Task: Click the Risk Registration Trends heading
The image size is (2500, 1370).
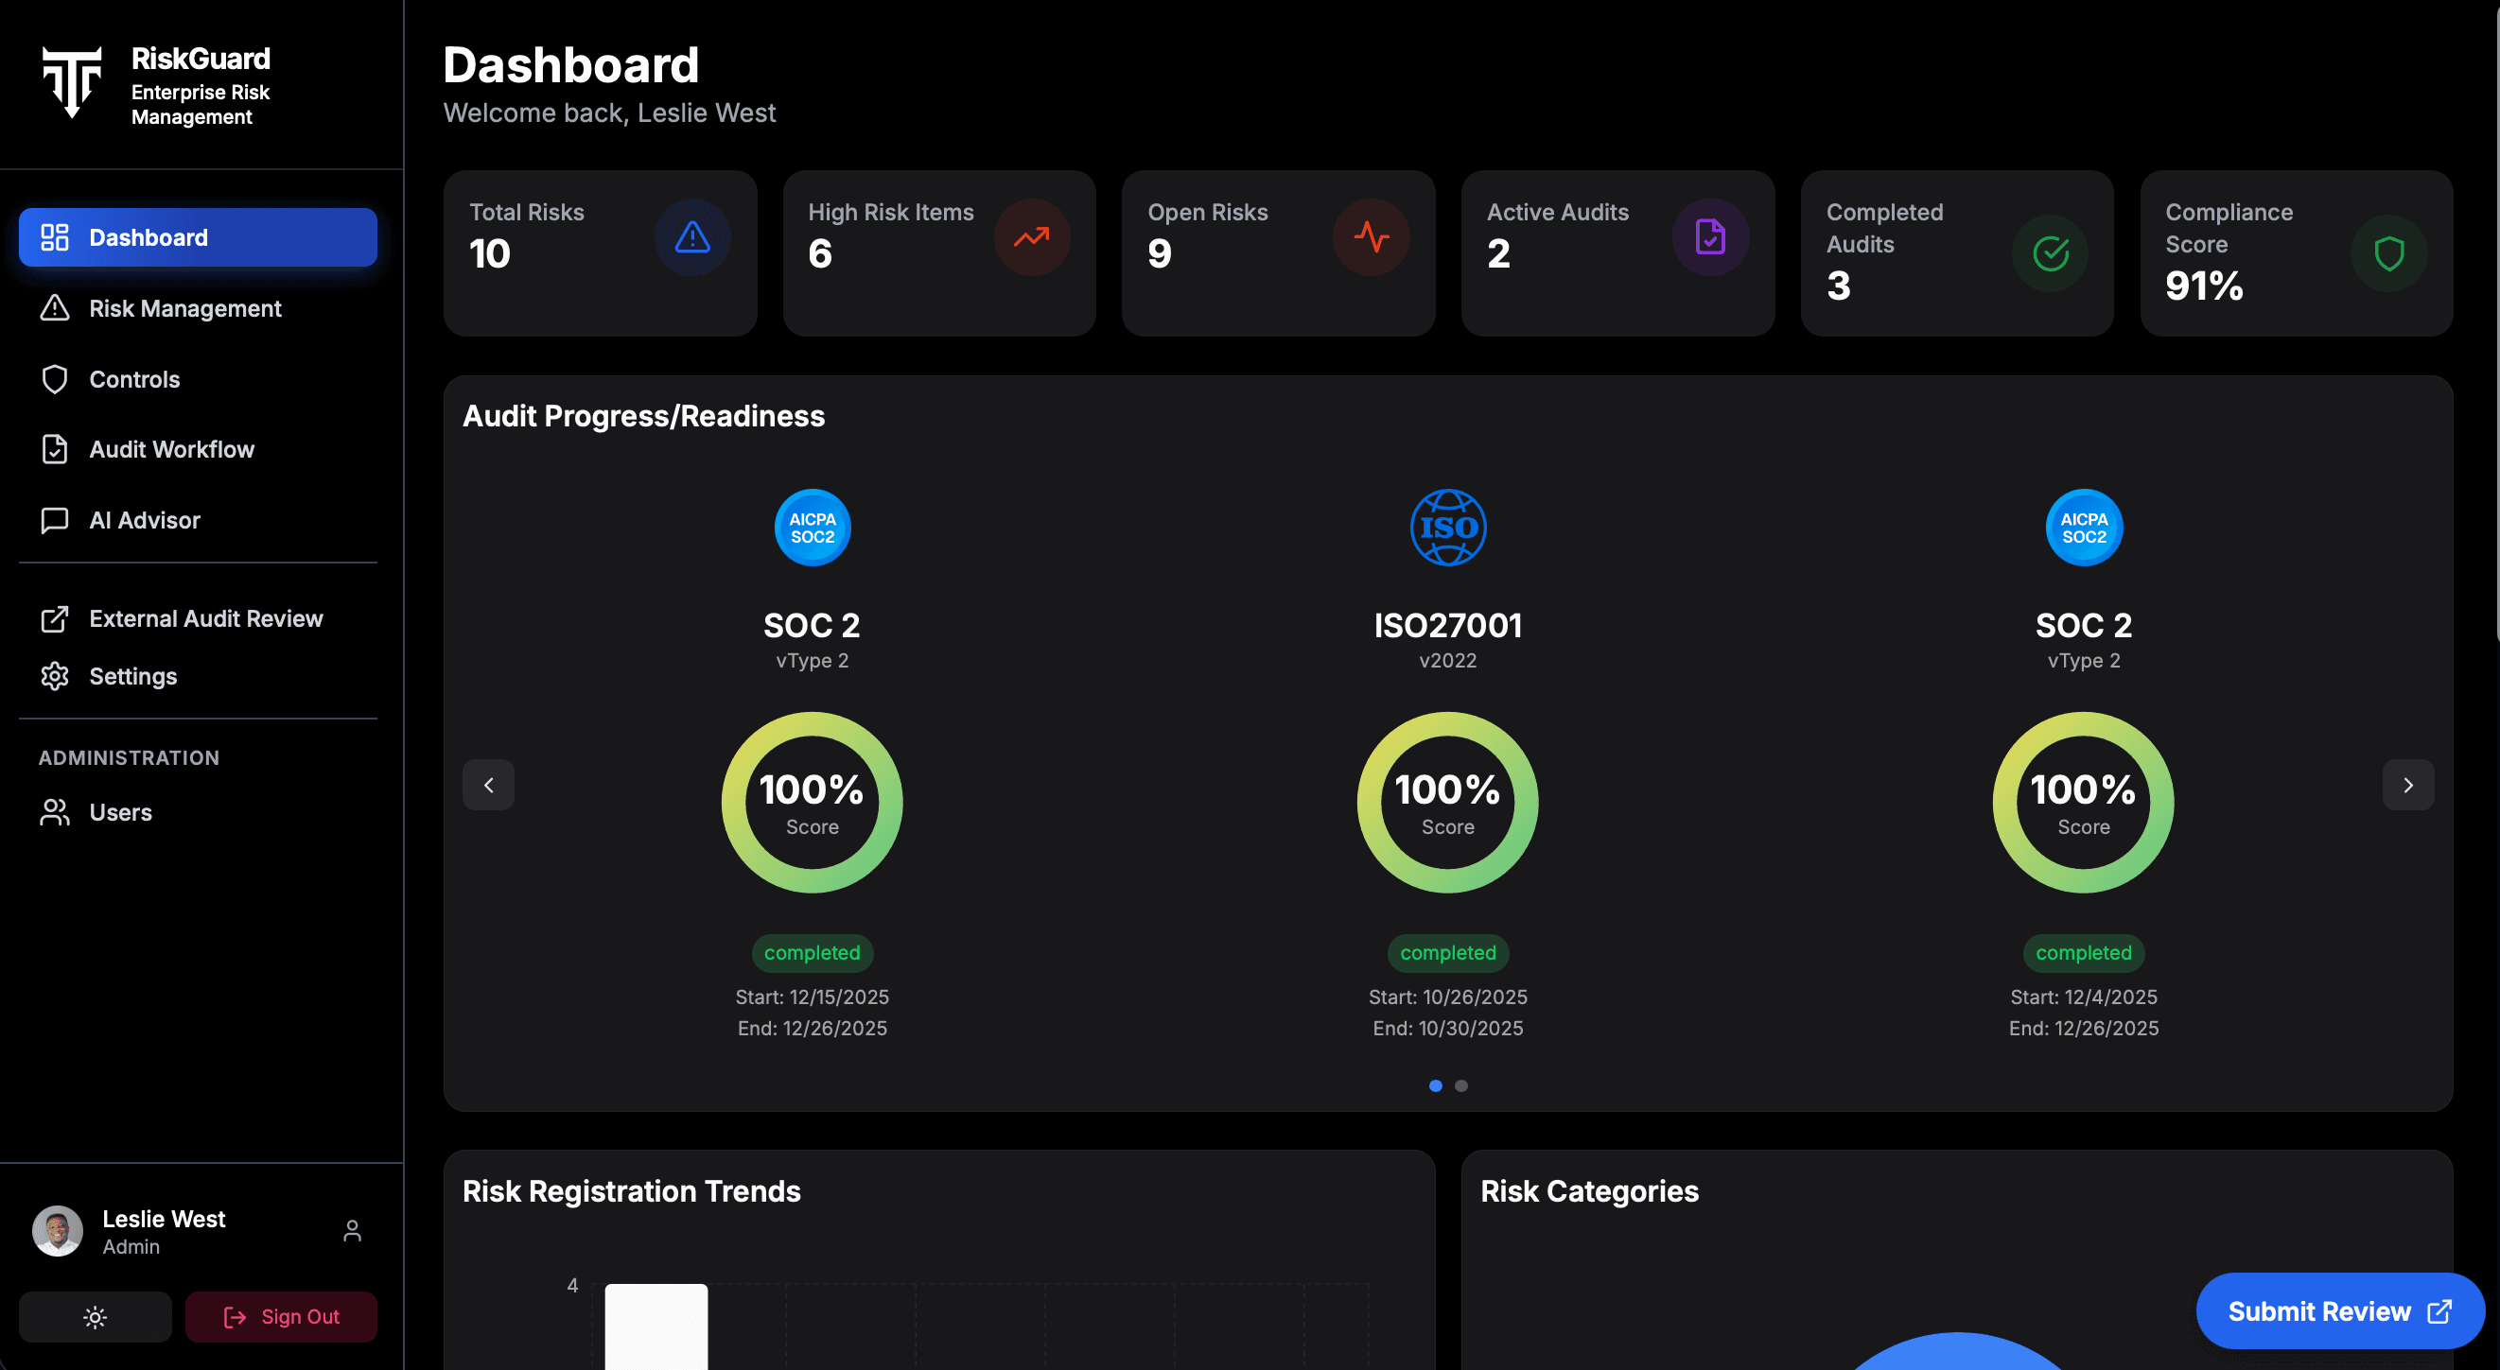Action: pyautogui.click(x=632, y=1191)
